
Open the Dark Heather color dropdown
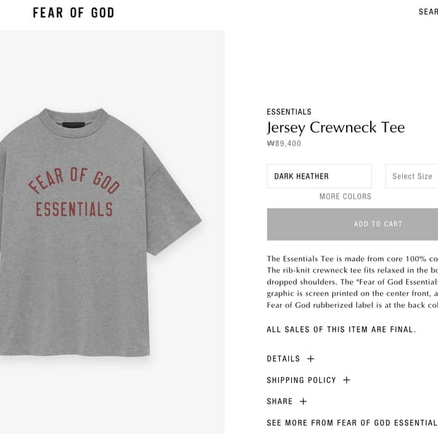(x=319, y=176)
